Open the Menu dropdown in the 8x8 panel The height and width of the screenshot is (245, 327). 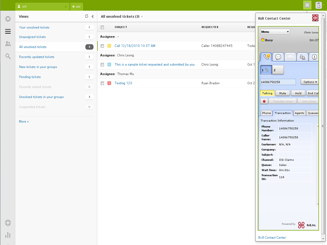(275, 32)
